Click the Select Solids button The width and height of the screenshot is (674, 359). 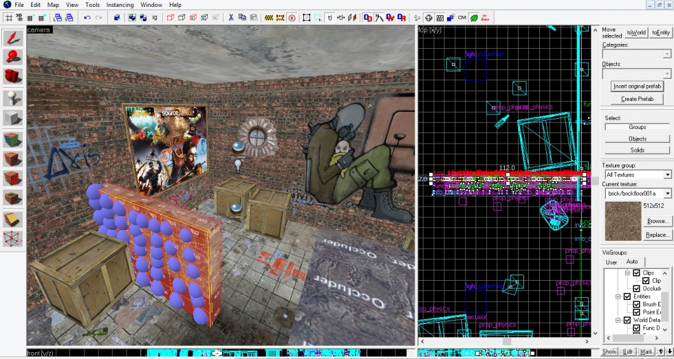pos(637,150)
